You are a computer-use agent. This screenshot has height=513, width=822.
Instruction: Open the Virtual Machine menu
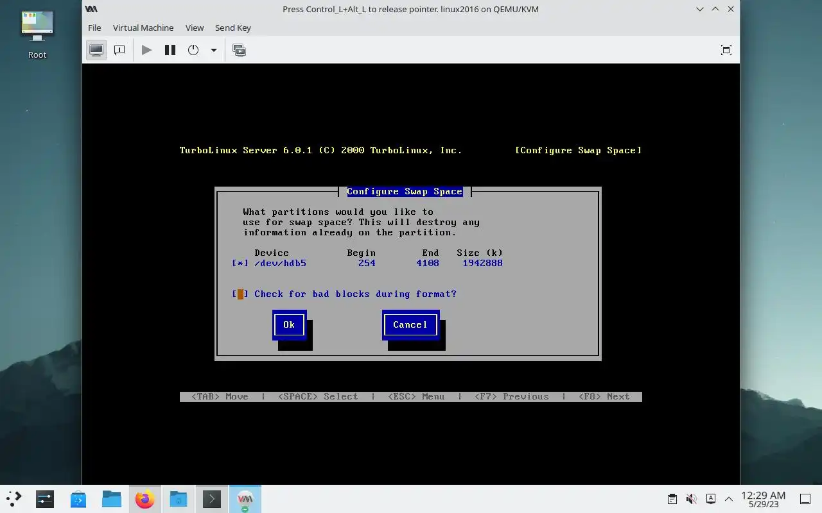(143, 28)
